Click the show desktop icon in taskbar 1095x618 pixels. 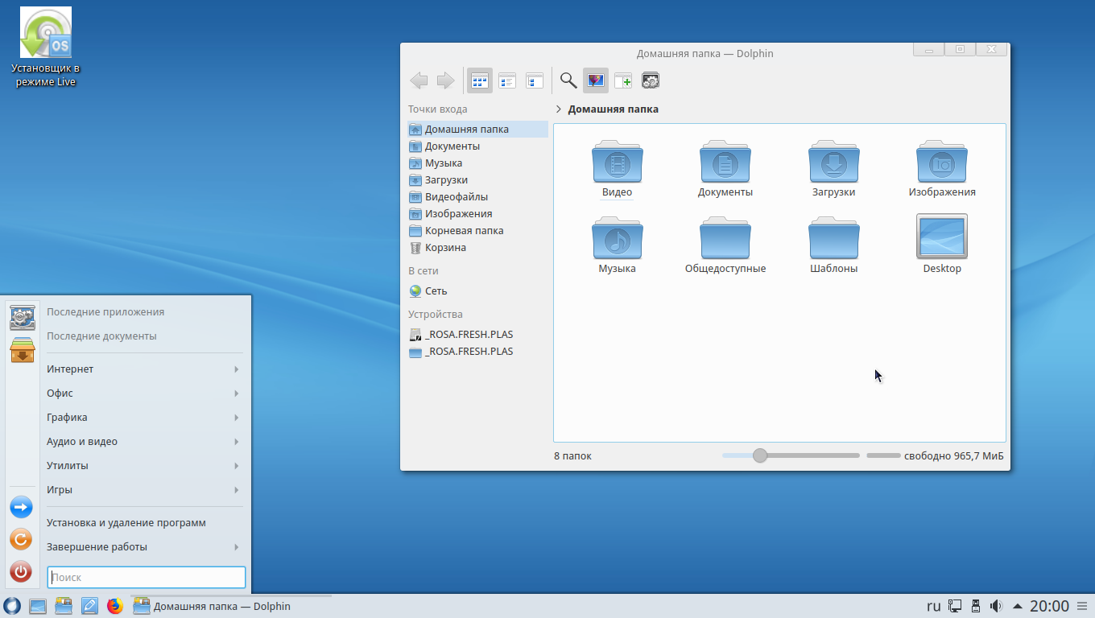38,606
